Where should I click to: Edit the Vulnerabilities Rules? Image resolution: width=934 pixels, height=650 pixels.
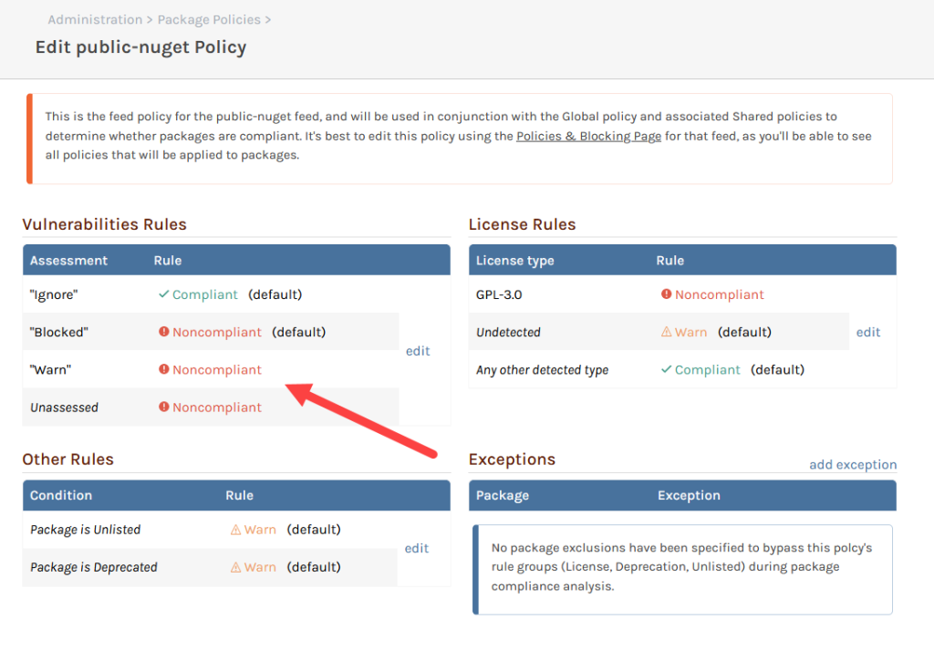click(418, 351)
